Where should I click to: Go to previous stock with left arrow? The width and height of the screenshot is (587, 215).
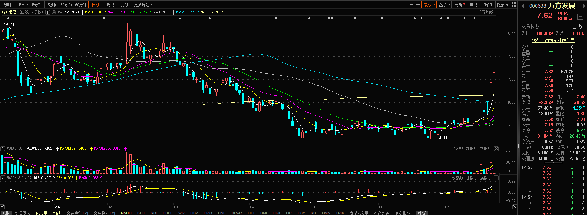[523, 6]
